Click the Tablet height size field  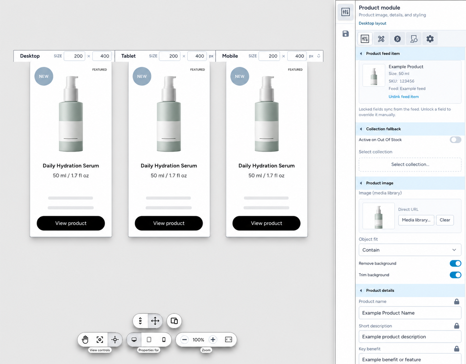coord(197,56)
